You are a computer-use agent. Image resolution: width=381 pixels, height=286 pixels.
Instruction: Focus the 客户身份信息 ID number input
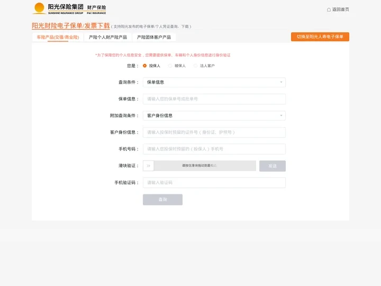(x=214, y=132)
